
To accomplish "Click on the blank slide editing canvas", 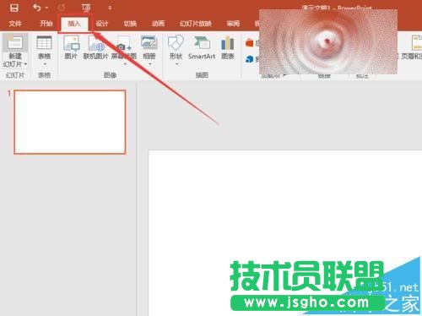I will [x=285, y=233].
